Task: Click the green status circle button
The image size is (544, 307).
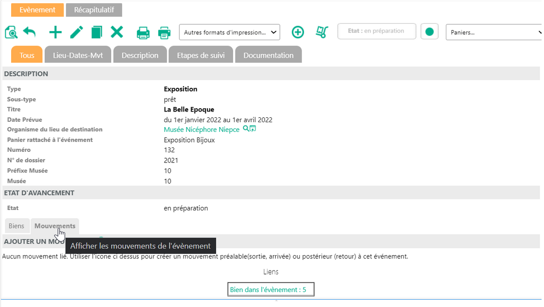Action: (x=429, y=32)
